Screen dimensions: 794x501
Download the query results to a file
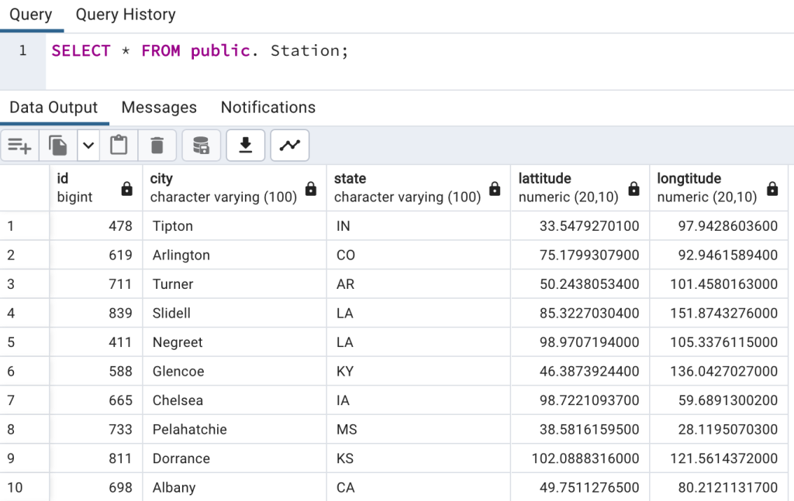click(x=246, y=145)
